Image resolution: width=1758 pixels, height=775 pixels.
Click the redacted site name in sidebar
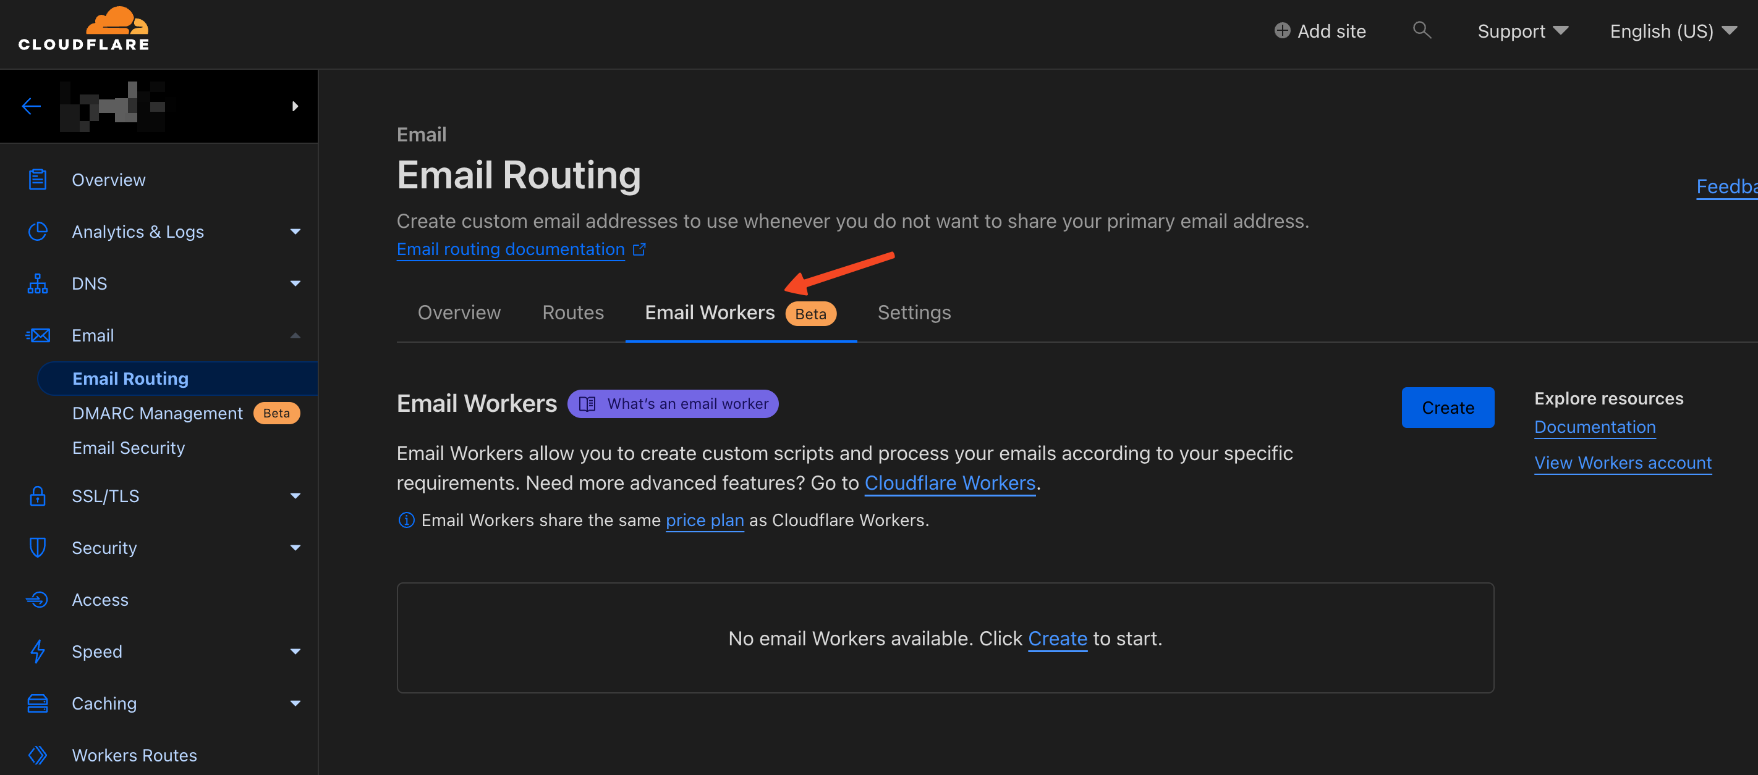113,106
